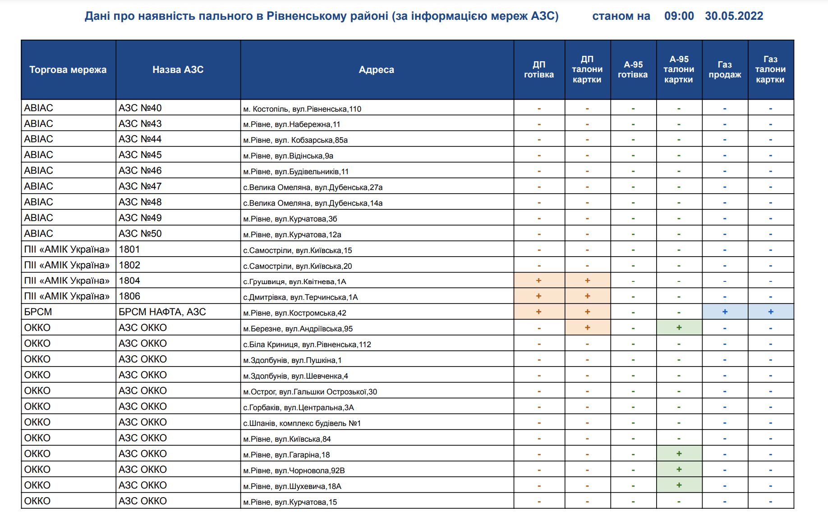Select the Торгова мережа column header
Image resolution: width=828 pixels, height=525 pixels.
tap(68, 70)
